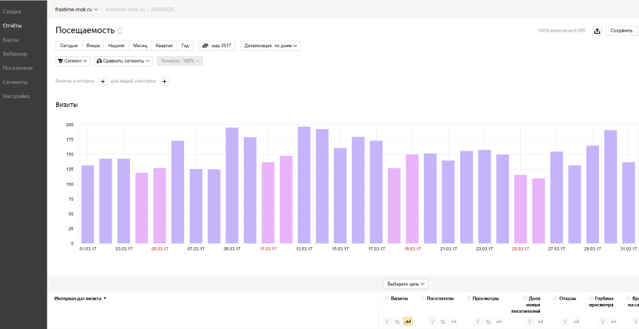This screenshot has width=639, height=329.
Task: Toggle highlighted chart icon under Визиты column
Action: (x=408, y=322)
